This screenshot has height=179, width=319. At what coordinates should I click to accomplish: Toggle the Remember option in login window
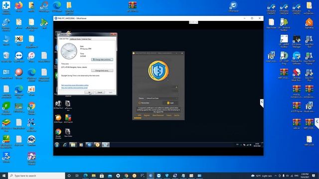click(x=144, y=103)
